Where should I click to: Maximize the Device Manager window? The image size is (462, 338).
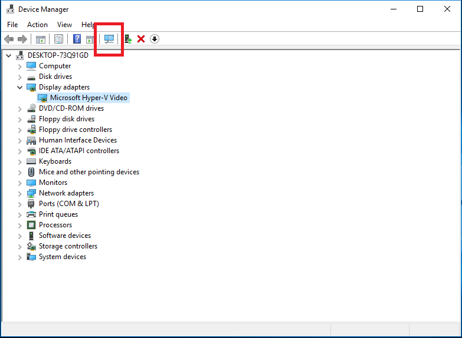[x=420, y=9]
